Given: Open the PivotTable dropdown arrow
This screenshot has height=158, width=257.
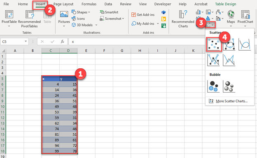Looking at the screenshot, I should tap(9, 26).
